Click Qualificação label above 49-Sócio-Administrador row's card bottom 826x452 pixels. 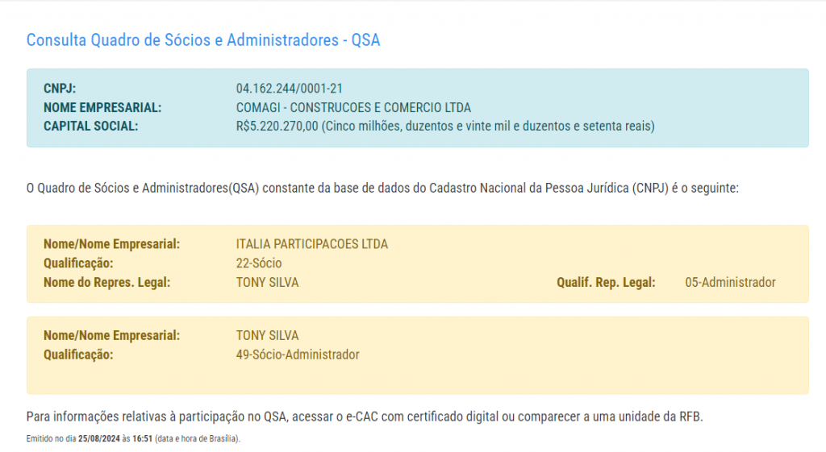pyautogui.click(x=78, y=355)
